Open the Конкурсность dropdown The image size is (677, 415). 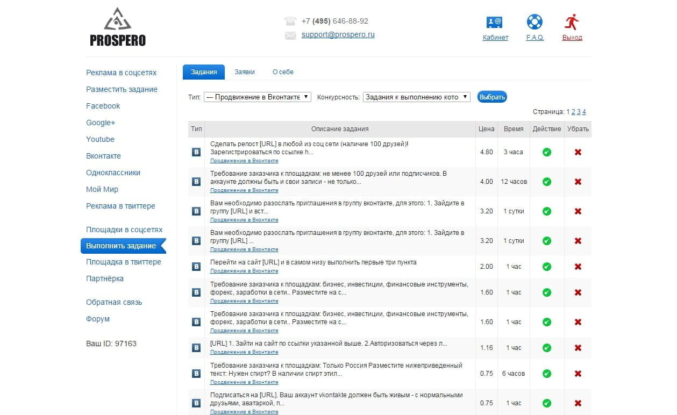pyautogui.click(x=417, y=97)
